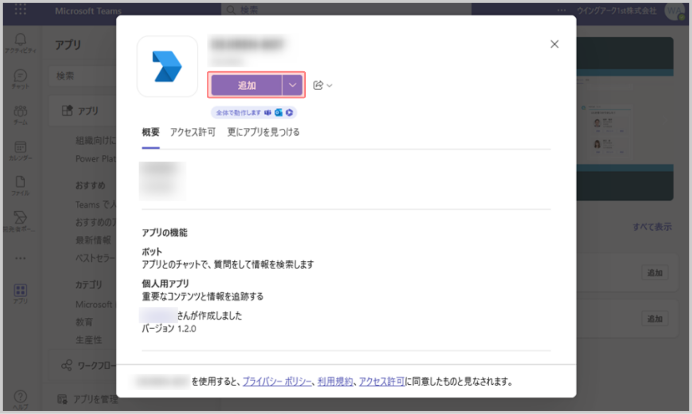Switch to the 更にアプリを見つける tab
The width and height of the screenshot is (692, 414).
[x=263, y=132]
